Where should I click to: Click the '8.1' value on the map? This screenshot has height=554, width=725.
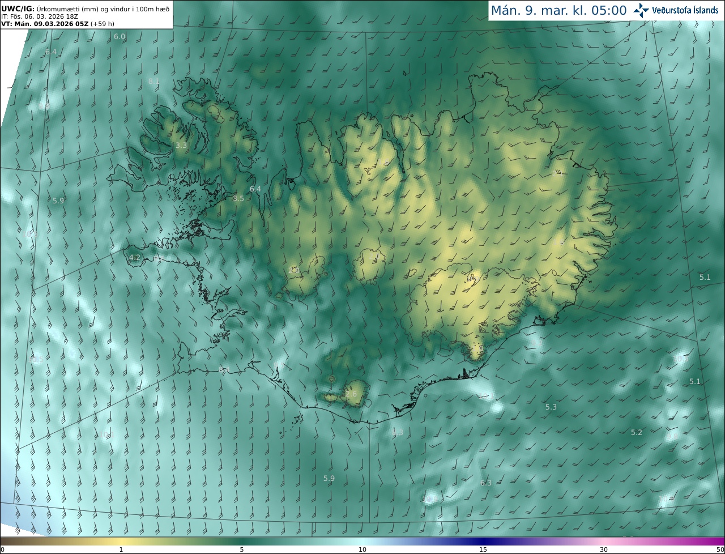154,82
